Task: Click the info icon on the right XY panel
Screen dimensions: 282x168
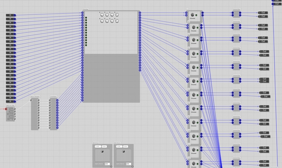Action: point(132,166)
